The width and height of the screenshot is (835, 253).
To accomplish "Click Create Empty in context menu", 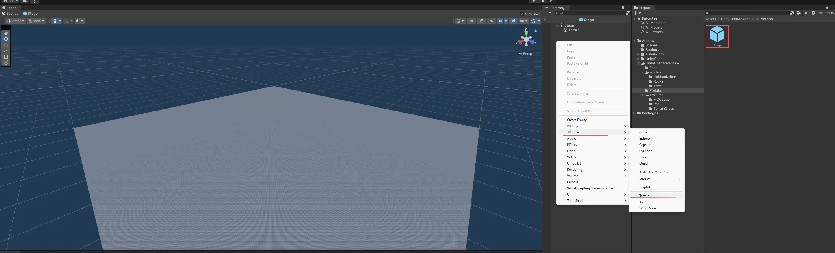I will [577, 120].
